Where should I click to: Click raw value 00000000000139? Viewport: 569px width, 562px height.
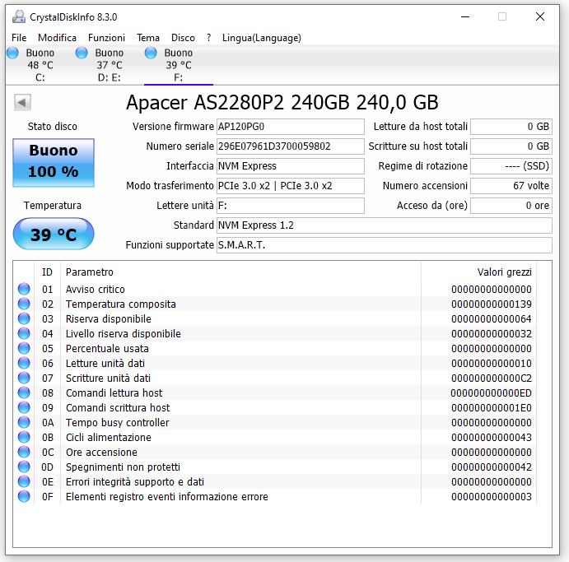[x=492, y=304]
